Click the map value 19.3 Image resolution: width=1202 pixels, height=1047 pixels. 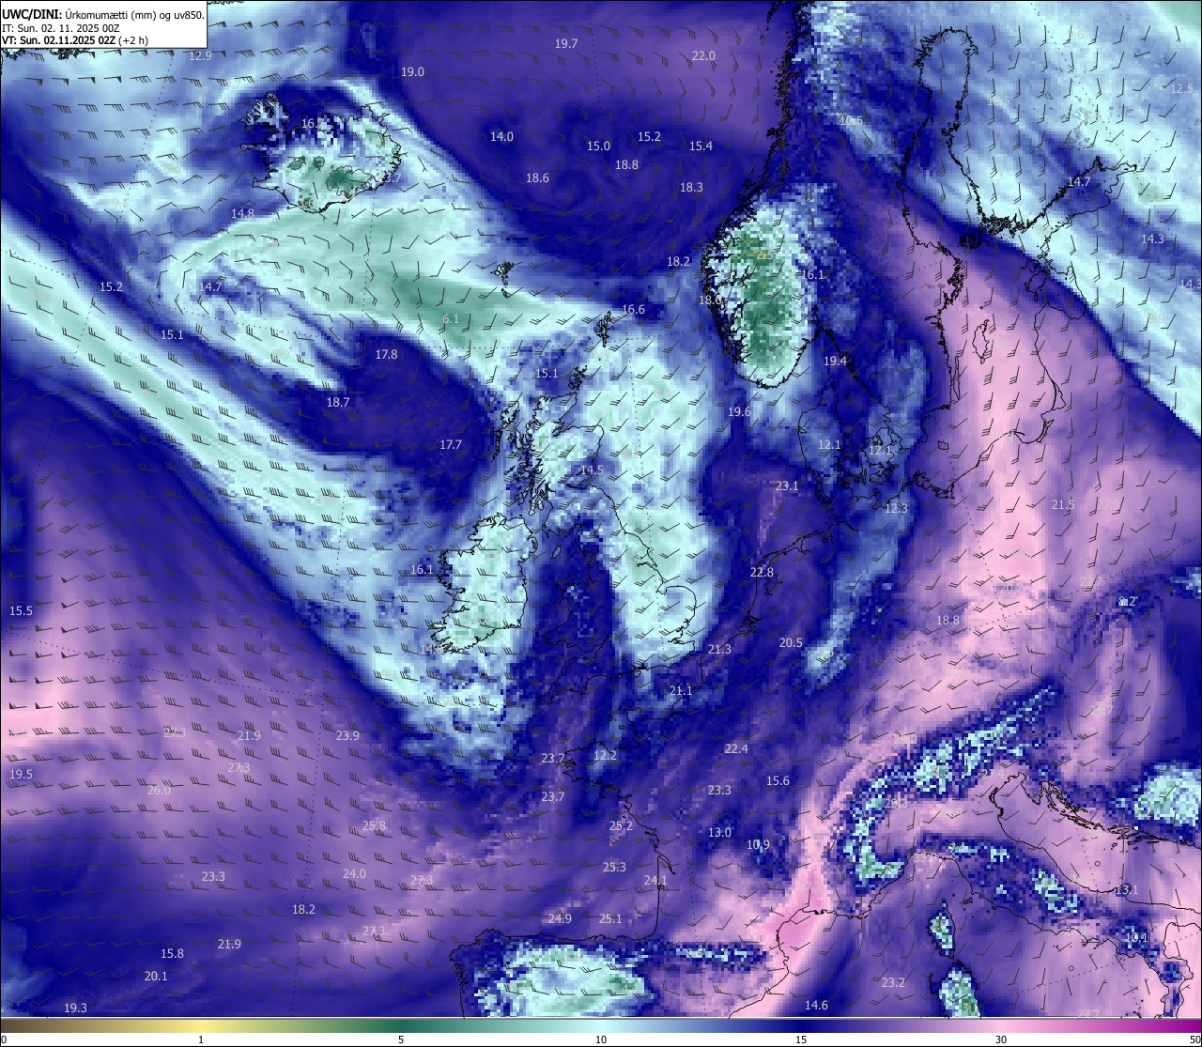[75, 1009]
